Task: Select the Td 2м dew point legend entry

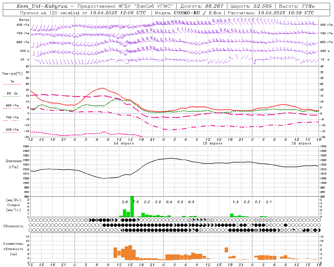Action: coord(12,93)
